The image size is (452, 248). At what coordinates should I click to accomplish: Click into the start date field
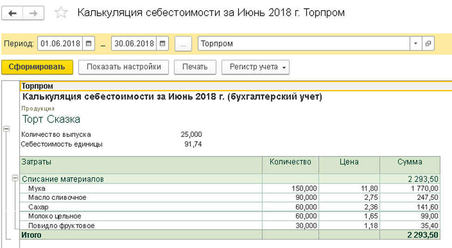60,44
